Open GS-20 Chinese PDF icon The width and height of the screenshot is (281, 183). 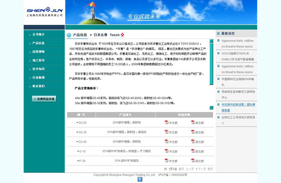pos(167,122)
